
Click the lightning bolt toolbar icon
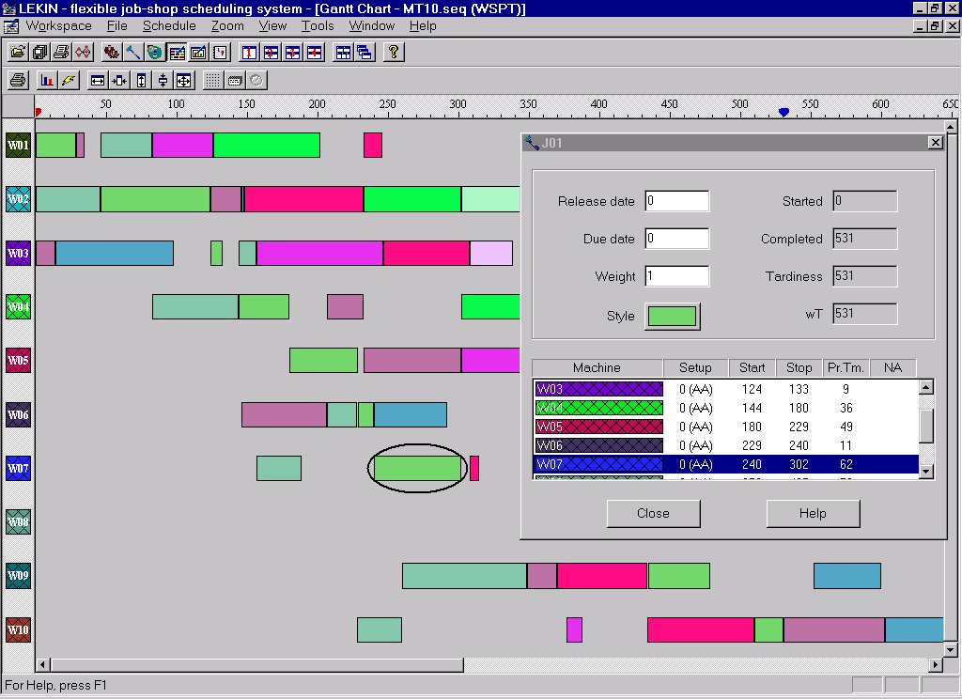[x=69, y=80]
